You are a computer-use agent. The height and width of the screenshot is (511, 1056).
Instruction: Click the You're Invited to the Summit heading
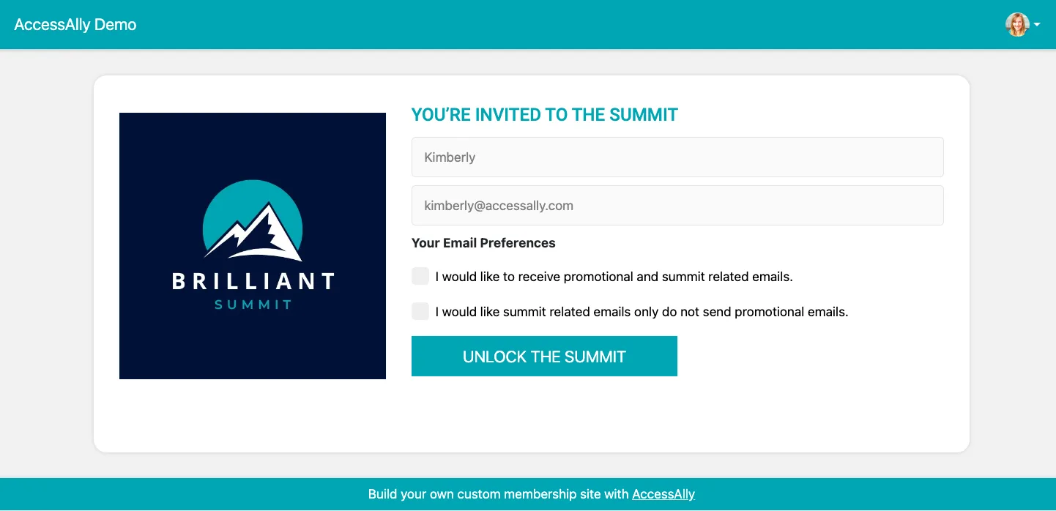pos(544,115)
